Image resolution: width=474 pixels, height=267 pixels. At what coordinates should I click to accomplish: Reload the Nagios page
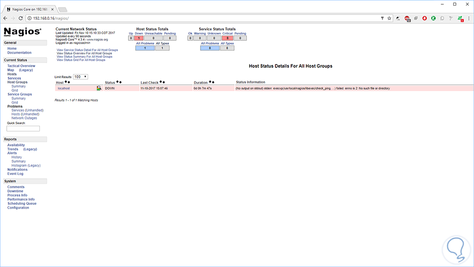20,18
